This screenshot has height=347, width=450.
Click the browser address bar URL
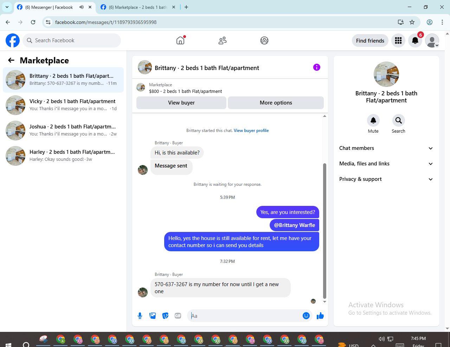point(106,22)
